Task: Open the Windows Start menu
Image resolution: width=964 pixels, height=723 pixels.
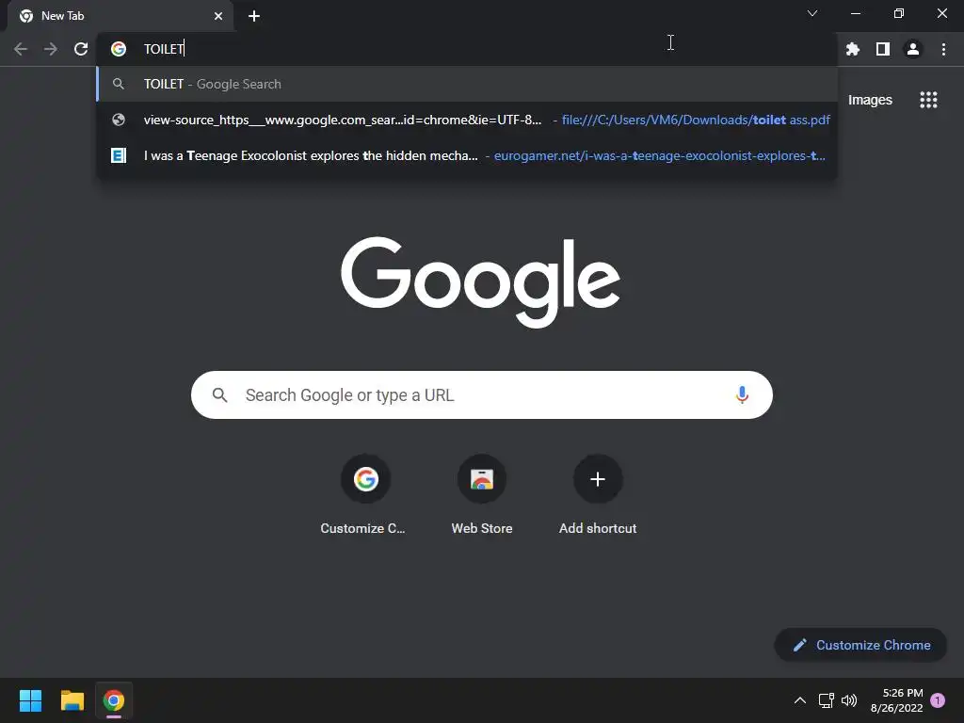Action: coord(30,700)
